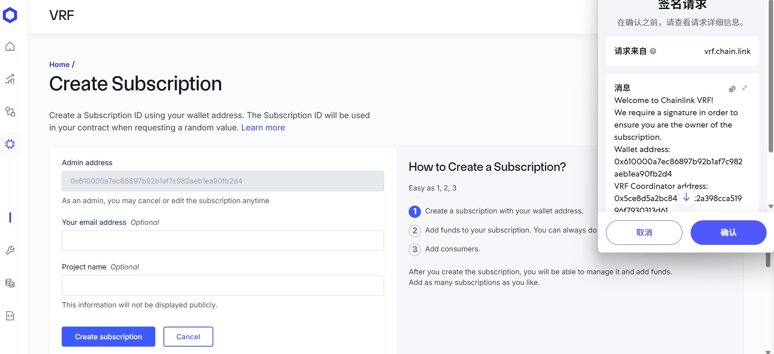Screen dimensions: 774x354
Task: Click the 'Create Subscription' page heading
Action: pyautogui.click(x=135, y=84)
